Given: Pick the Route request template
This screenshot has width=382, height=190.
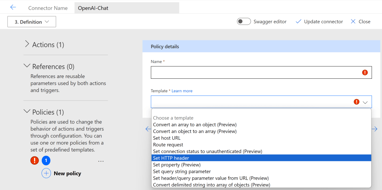Looking at the screenshot, I should (x=168, y=144).
